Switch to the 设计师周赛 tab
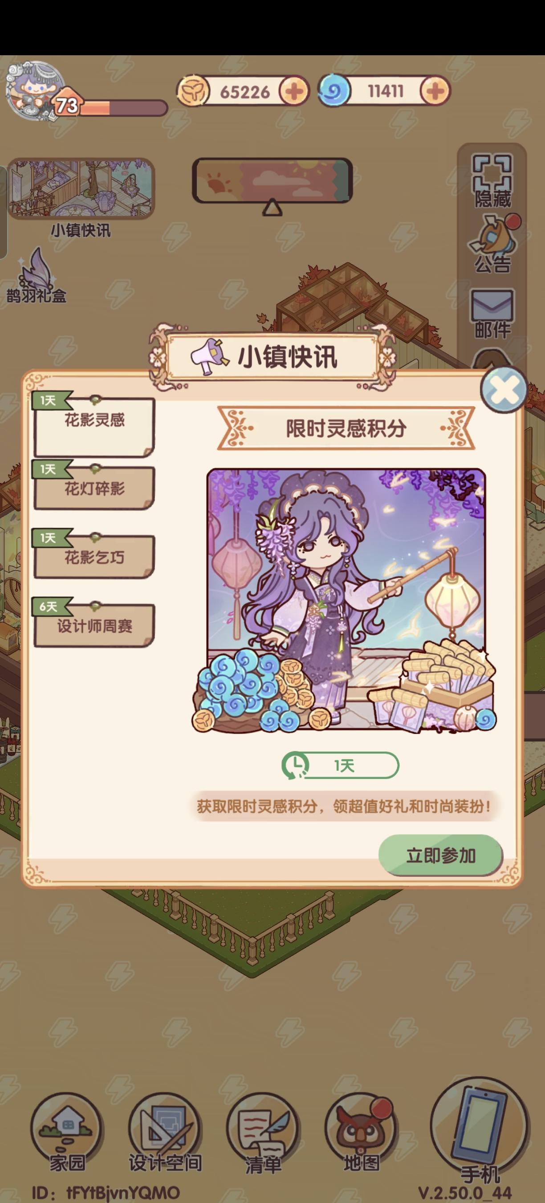This screenshot has height=1203, width=545. click(94, 626)
